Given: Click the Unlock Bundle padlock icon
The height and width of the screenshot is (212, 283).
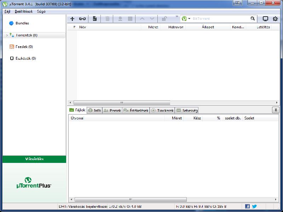Looking at the screenshot, I should (x=164, y=19).
